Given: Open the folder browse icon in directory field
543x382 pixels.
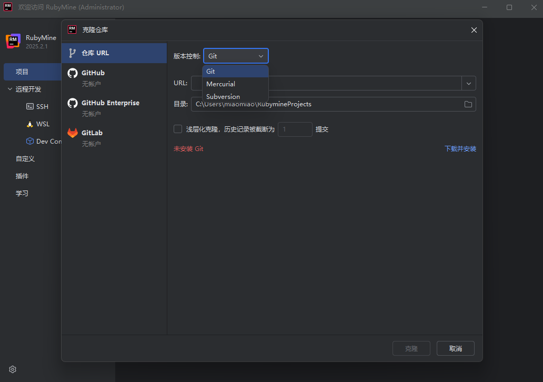Looking at the screenshot, I should coord(468,104).
